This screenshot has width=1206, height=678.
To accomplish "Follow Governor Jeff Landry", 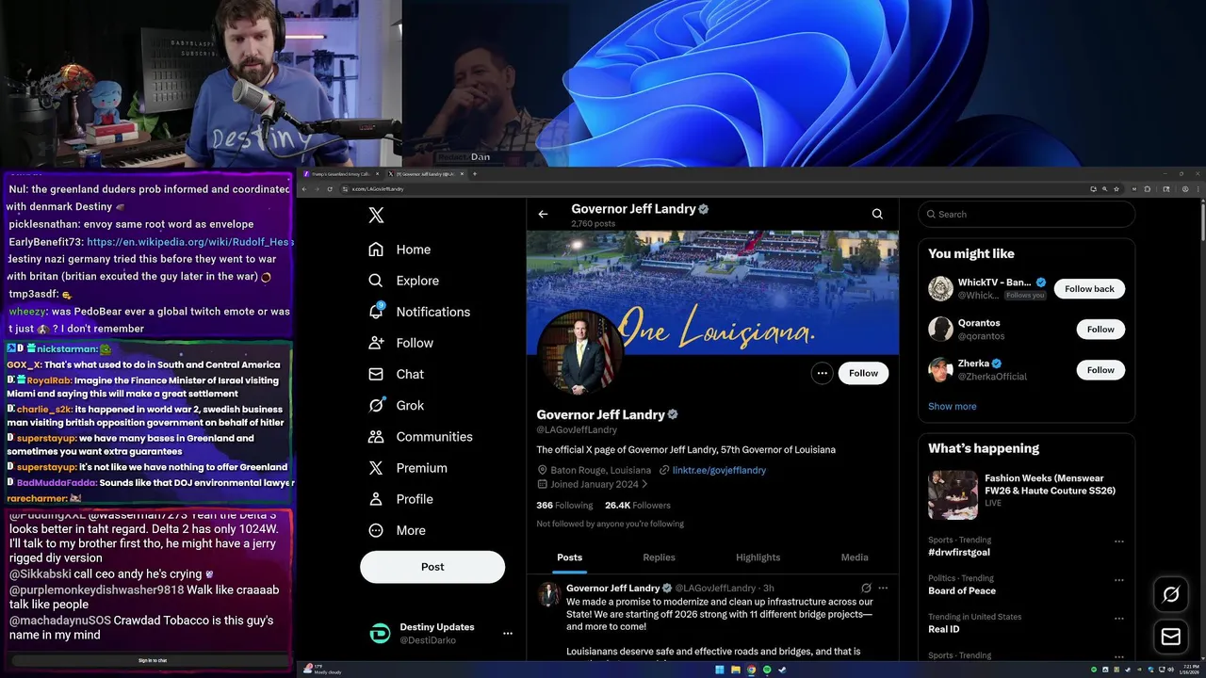I will (863, 373).
